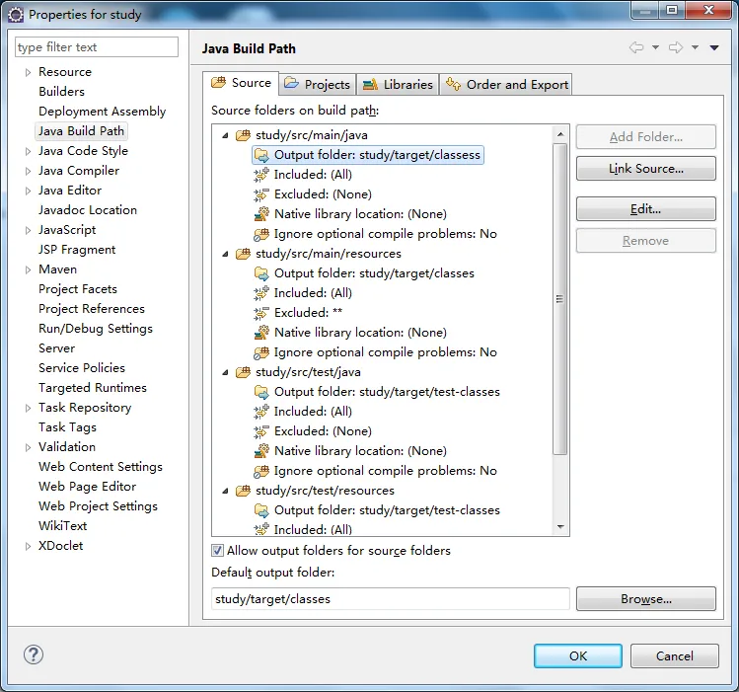
Task: Expand the Validation node
Action: tap(28, 447)
